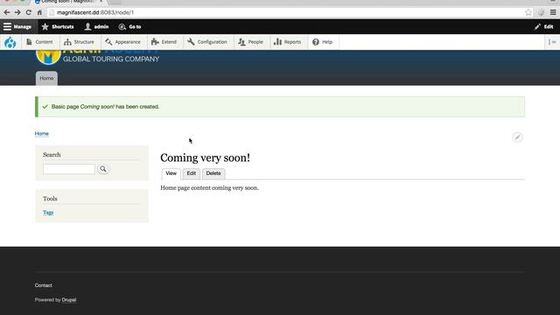Toggle Edit mode in the toolbar

(544, 27)
